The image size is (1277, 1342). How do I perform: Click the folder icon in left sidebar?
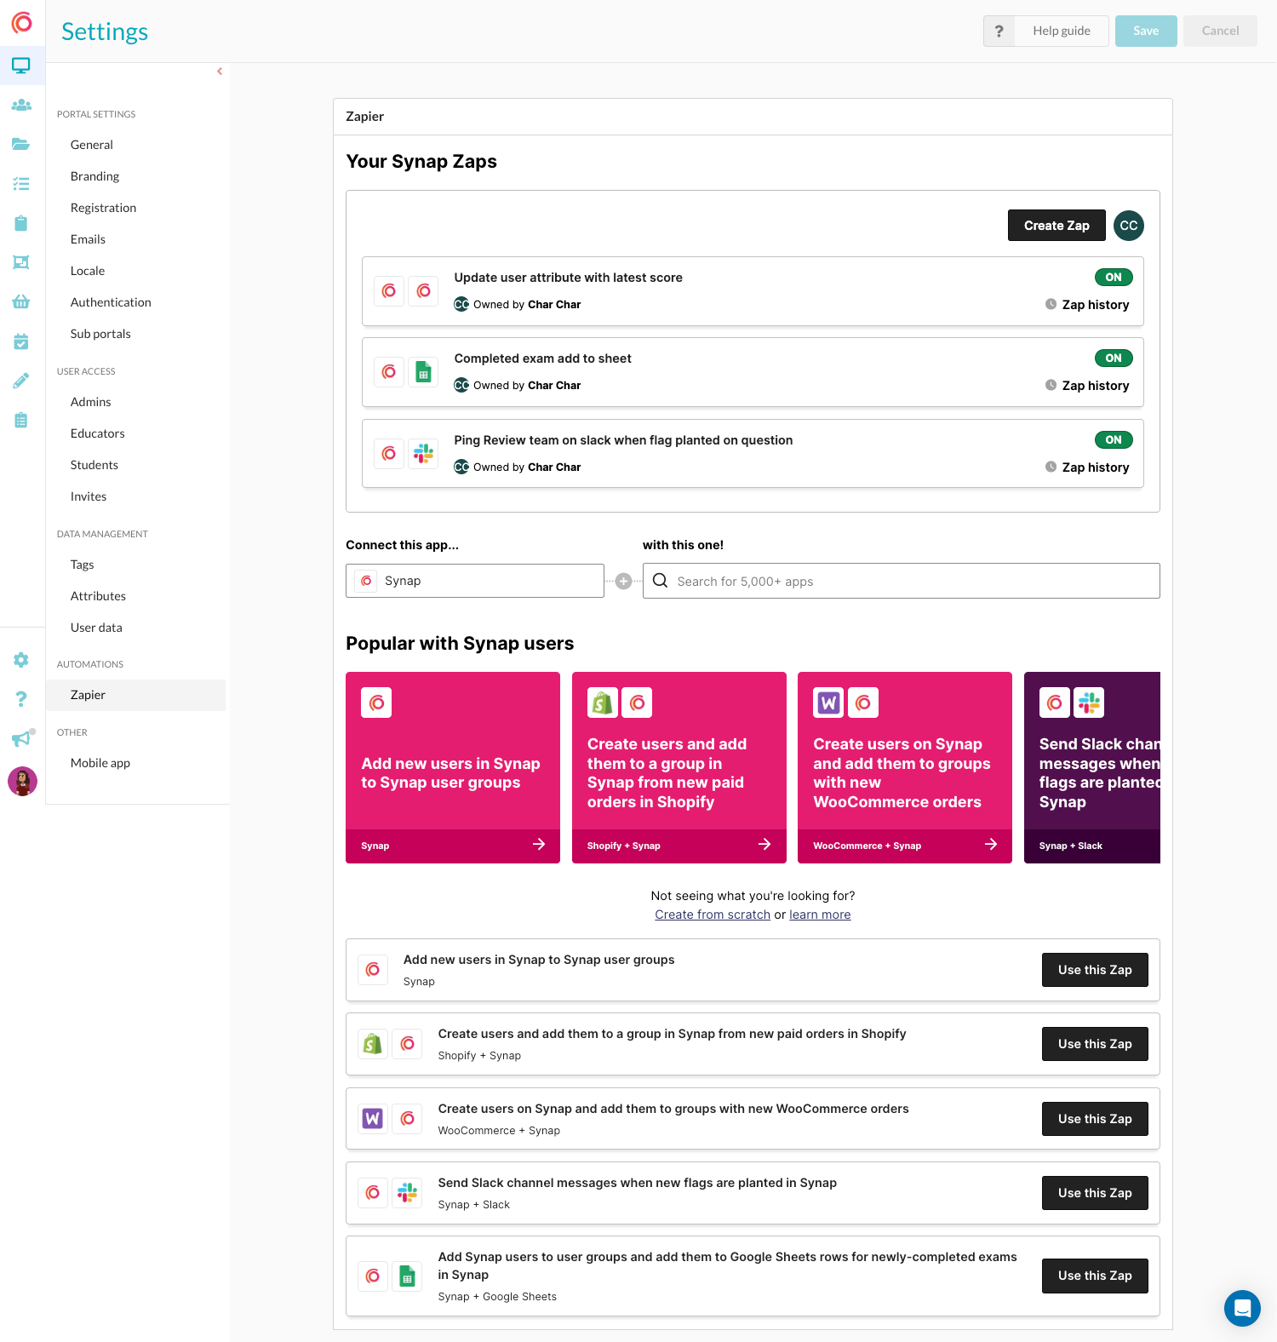point(21,144)
